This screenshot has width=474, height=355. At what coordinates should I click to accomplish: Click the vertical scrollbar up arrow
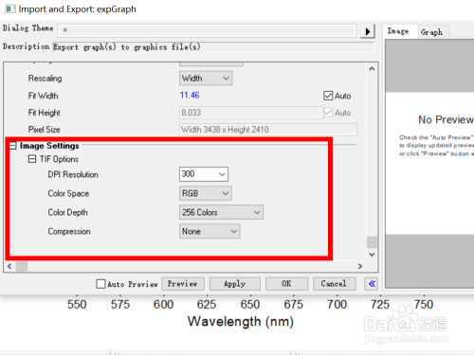click(x=372, y=69)
